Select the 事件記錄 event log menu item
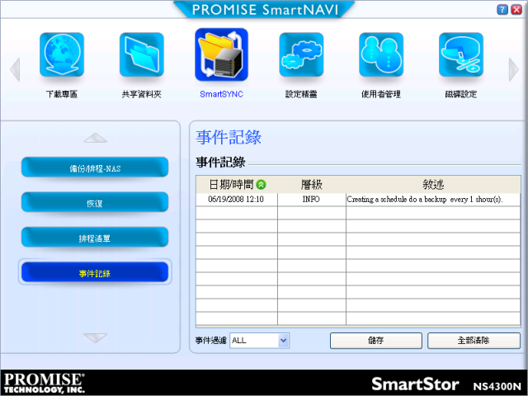 click(x=95, y=272)
